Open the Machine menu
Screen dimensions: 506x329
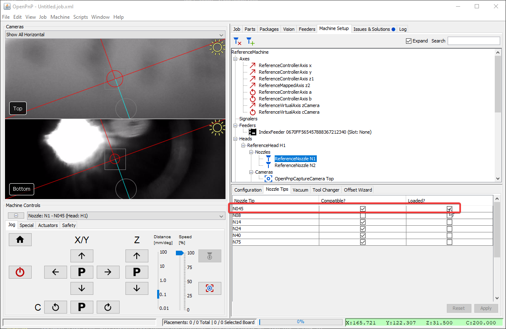coord(60,17)
